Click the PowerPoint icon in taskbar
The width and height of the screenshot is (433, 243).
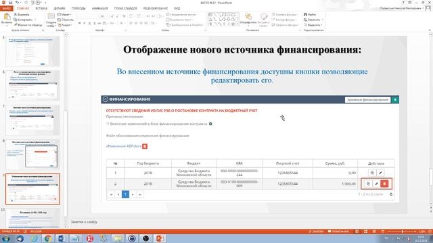pos(160,238)
